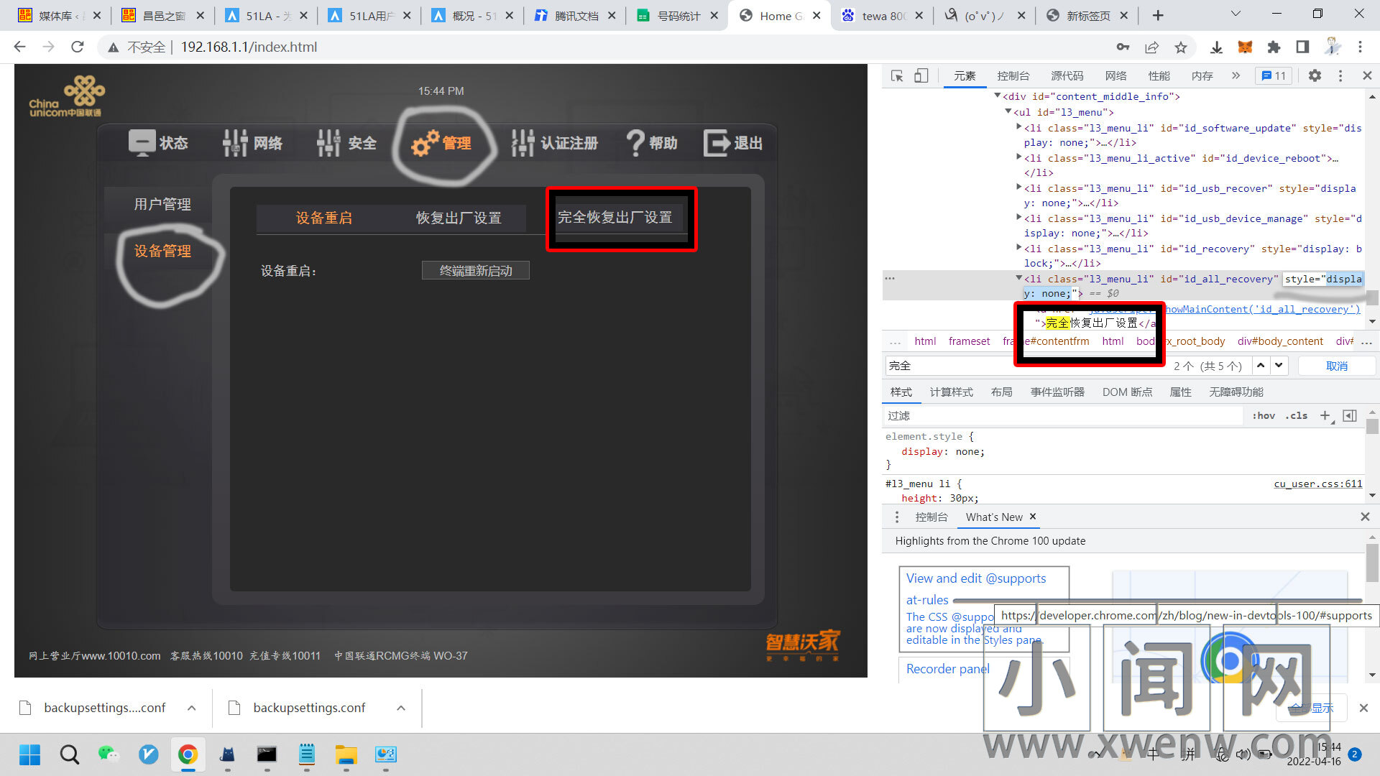Screen dimensions: 1380x776
Task: Open the 腾讯文档 browser tab
Action: (575, 16)
